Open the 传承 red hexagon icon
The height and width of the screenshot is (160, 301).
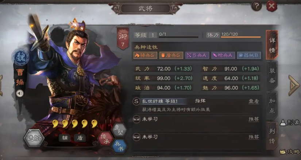(x=105, y=138)
